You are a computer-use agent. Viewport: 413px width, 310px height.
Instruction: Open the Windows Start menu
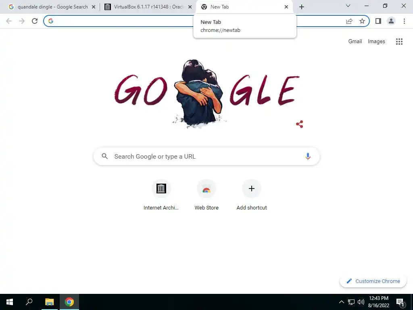point(10,302)
